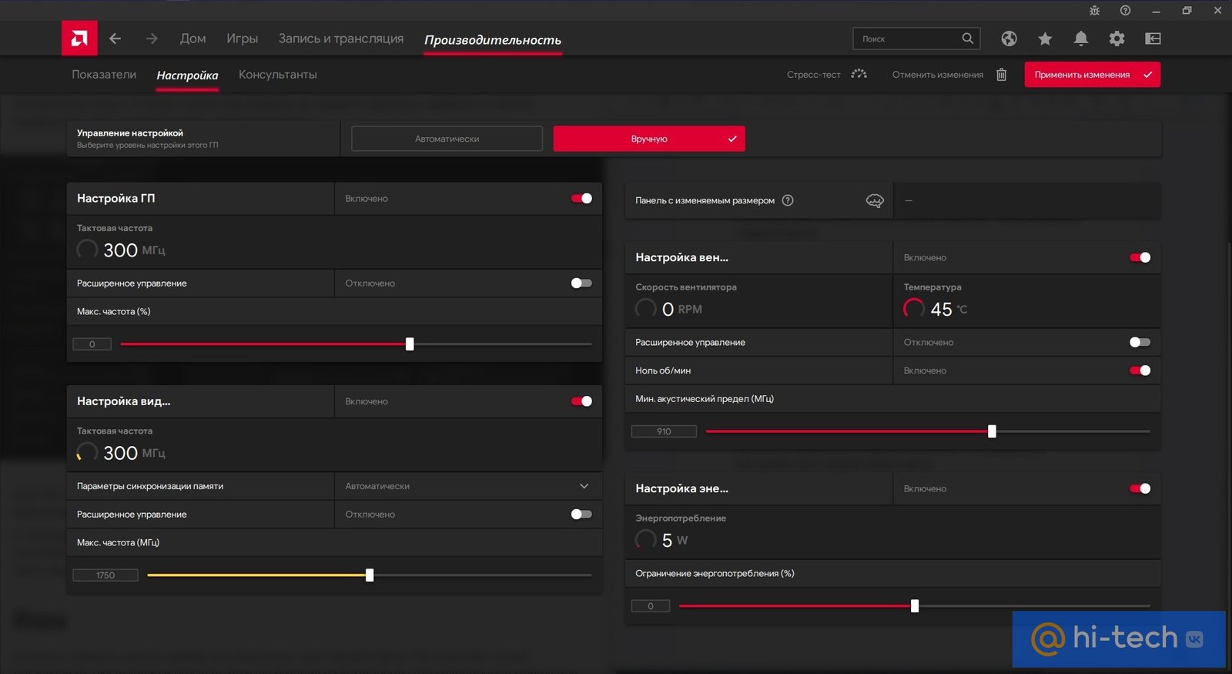1232x674 pixels.
Task: Go back with the left arrow
Action: point(115,39)
